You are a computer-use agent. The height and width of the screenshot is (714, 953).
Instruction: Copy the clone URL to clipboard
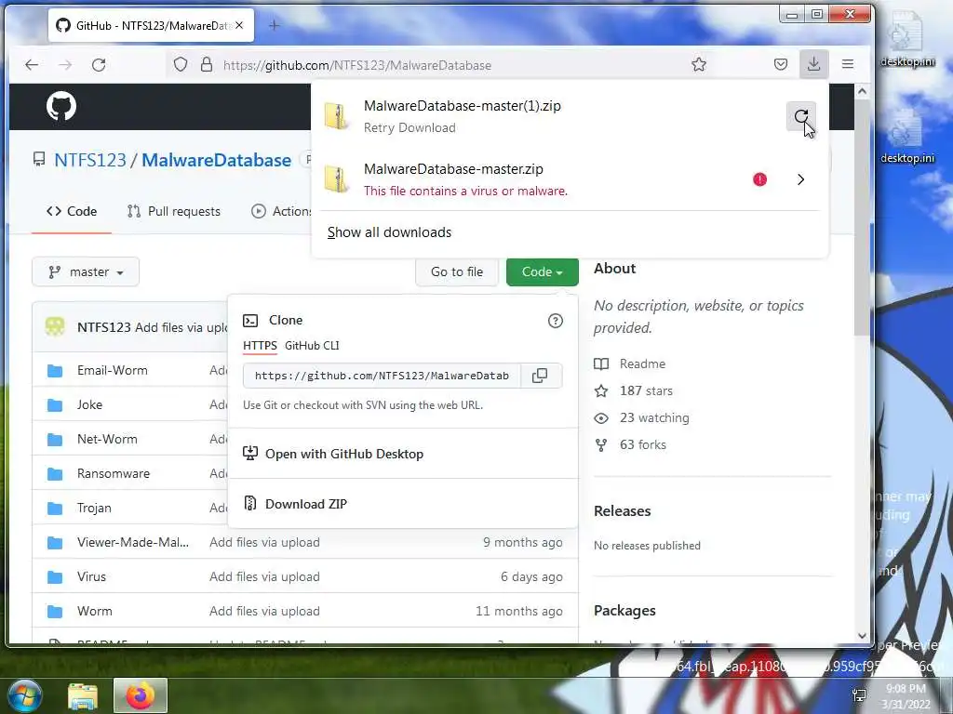click(540, 376)
